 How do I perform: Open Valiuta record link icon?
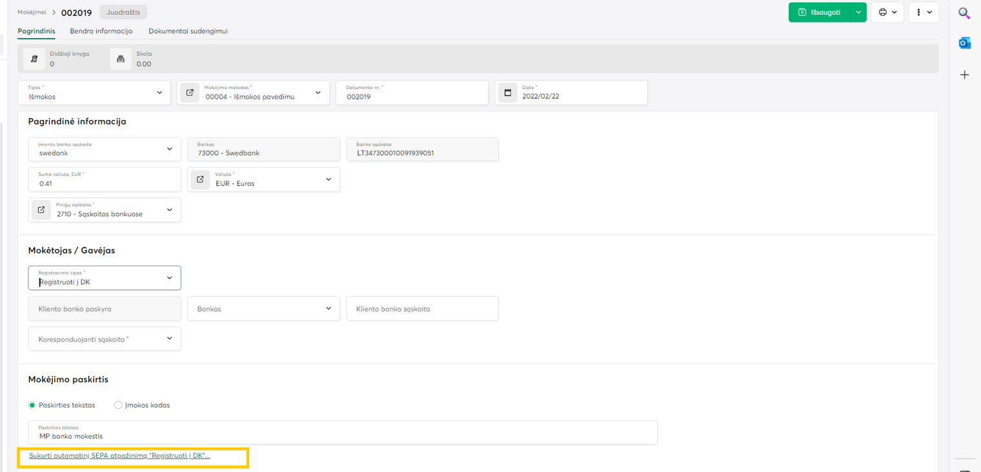pos(200,179)
